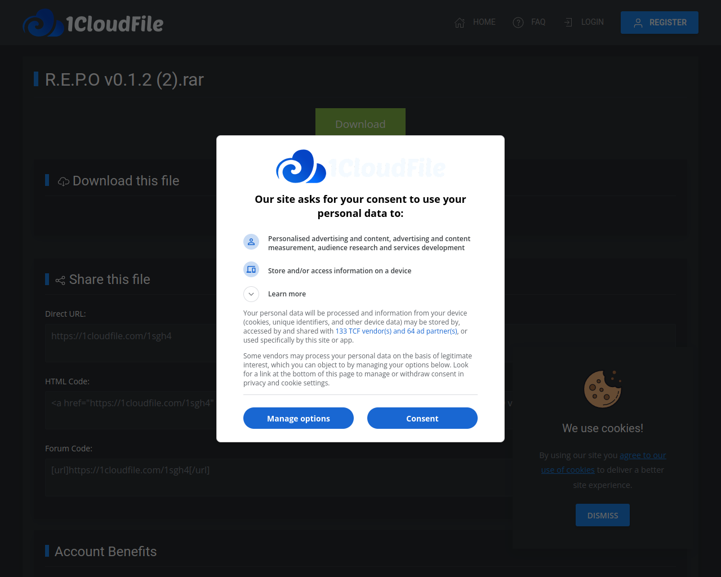Image resolution: width=721 pixels, height=577 pixels.
Task: Click the user icon in REGISTER button
Action: point(638,23)
